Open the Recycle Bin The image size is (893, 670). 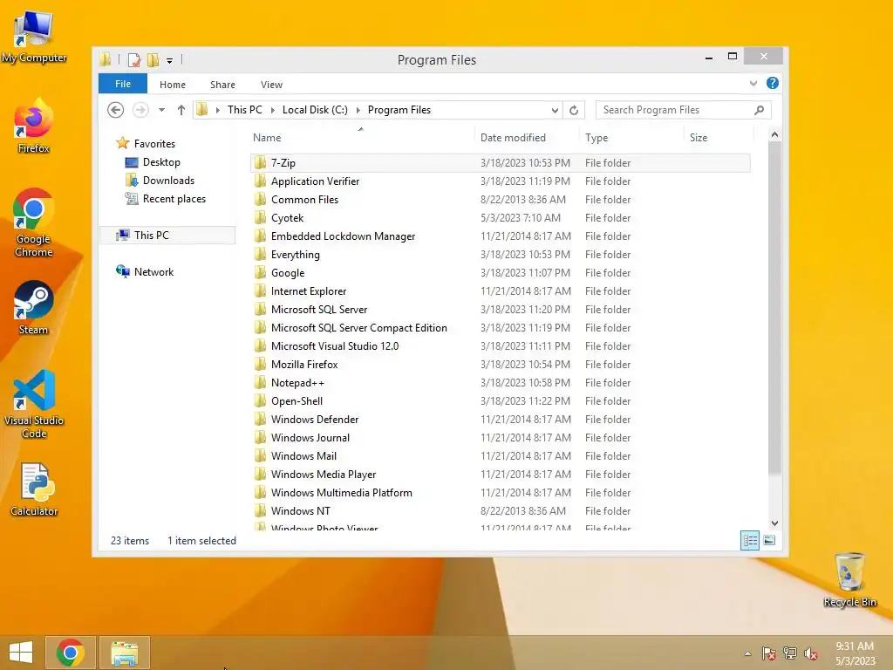[x=849, y=579]
